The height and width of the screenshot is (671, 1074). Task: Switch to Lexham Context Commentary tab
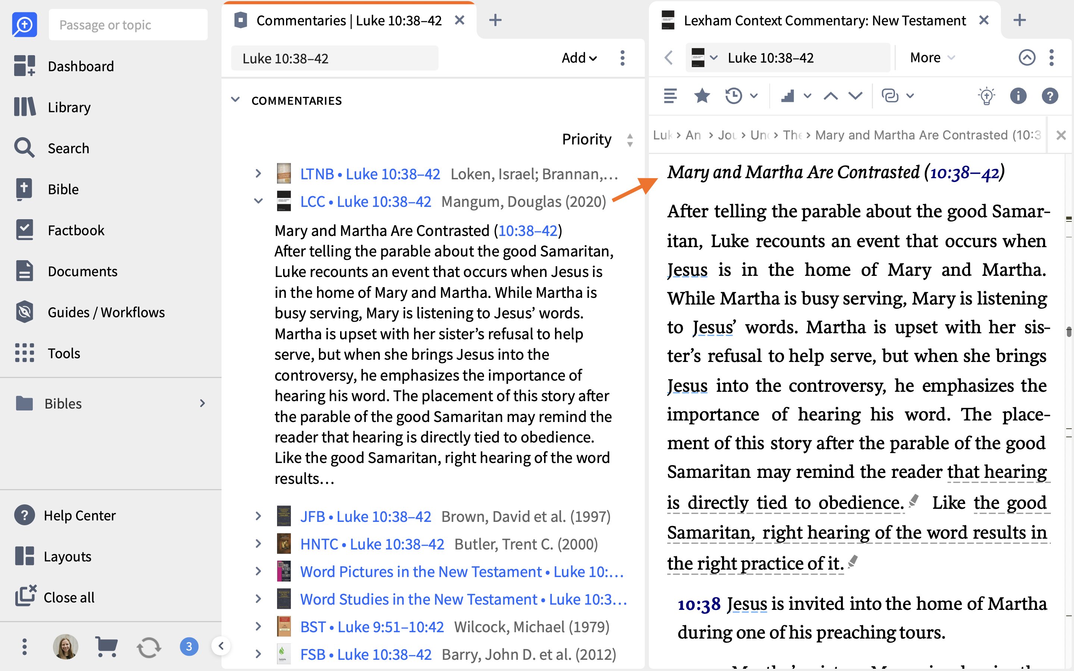825,21
